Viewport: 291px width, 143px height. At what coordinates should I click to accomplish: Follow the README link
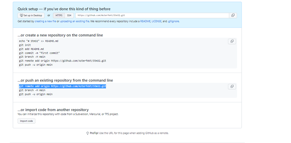tap(145, 21)
